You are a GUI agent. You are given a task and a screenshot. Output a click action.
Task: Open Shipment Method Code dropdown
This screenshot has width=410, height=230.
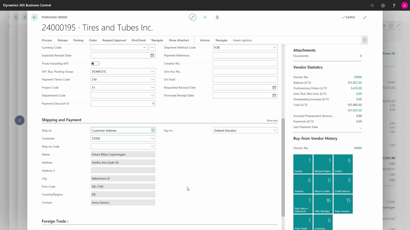tap(275, 47)
